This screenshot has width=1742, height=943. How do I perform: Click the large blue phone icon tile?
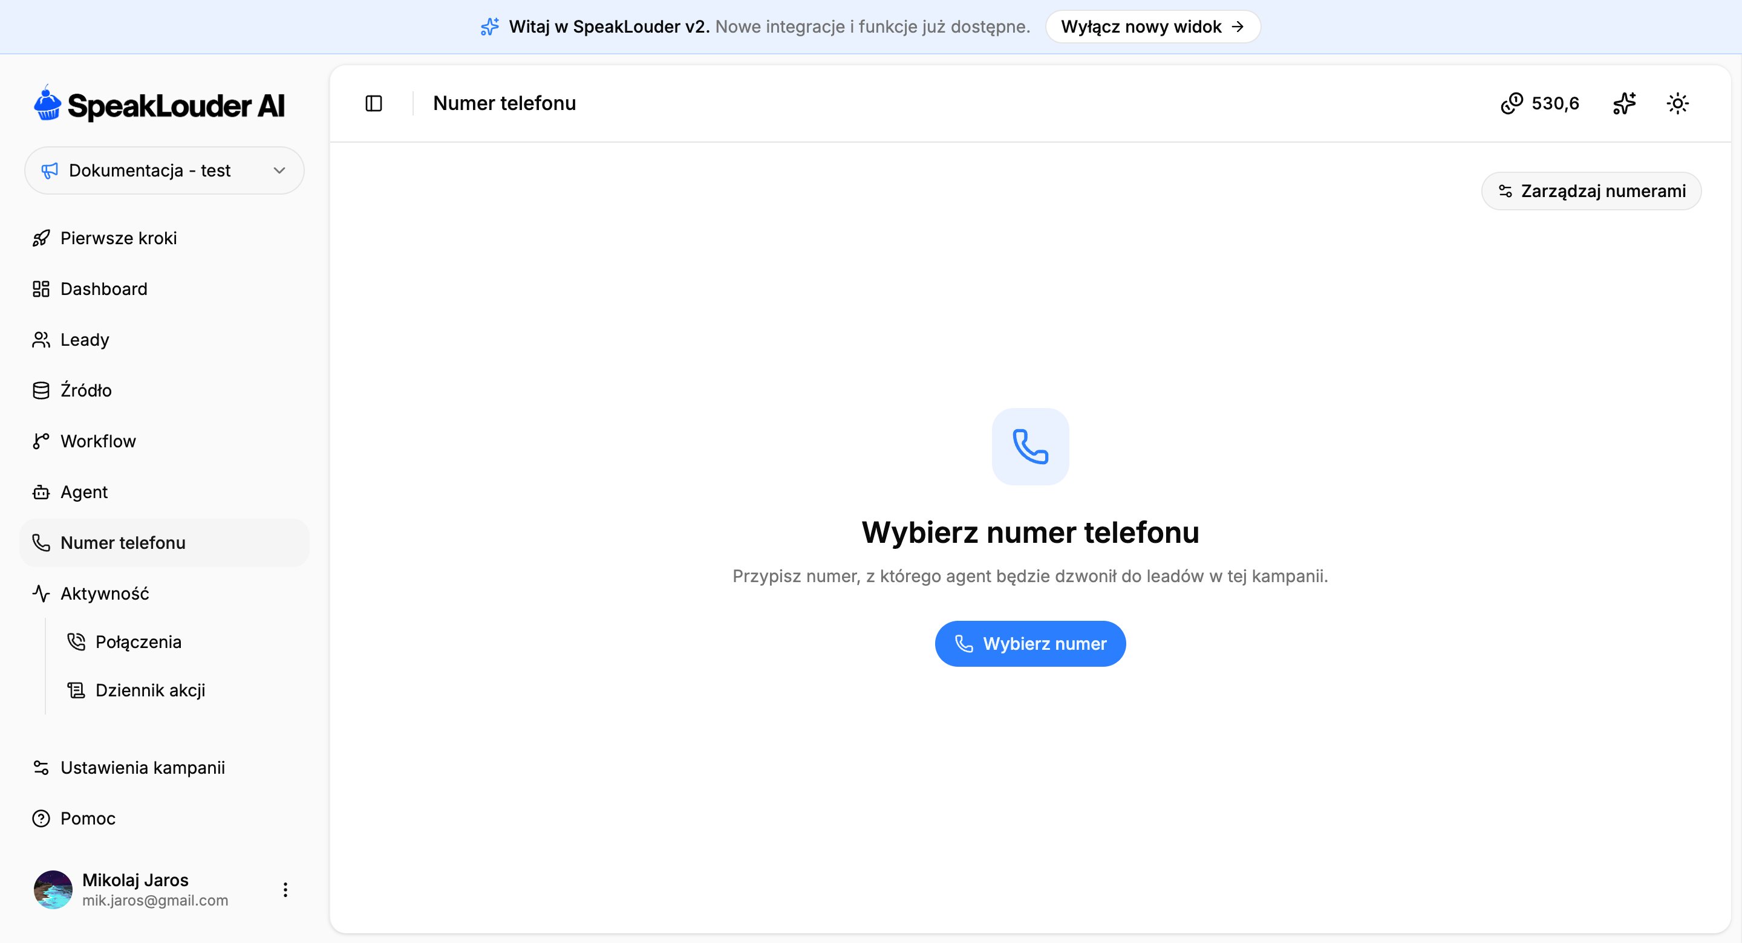click(x=1030, y=446)
